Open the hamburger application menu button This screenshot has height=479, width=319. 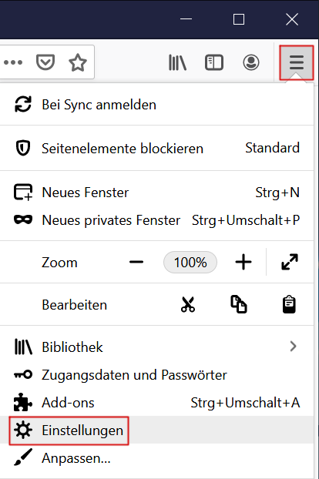point(297,62)
